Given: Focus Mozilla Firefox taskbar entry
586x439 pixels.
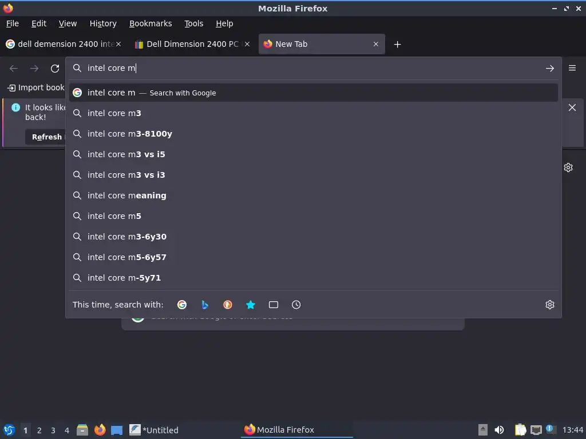Looking at the screenshot, I should pyautogui.click(x=297, y=430).
